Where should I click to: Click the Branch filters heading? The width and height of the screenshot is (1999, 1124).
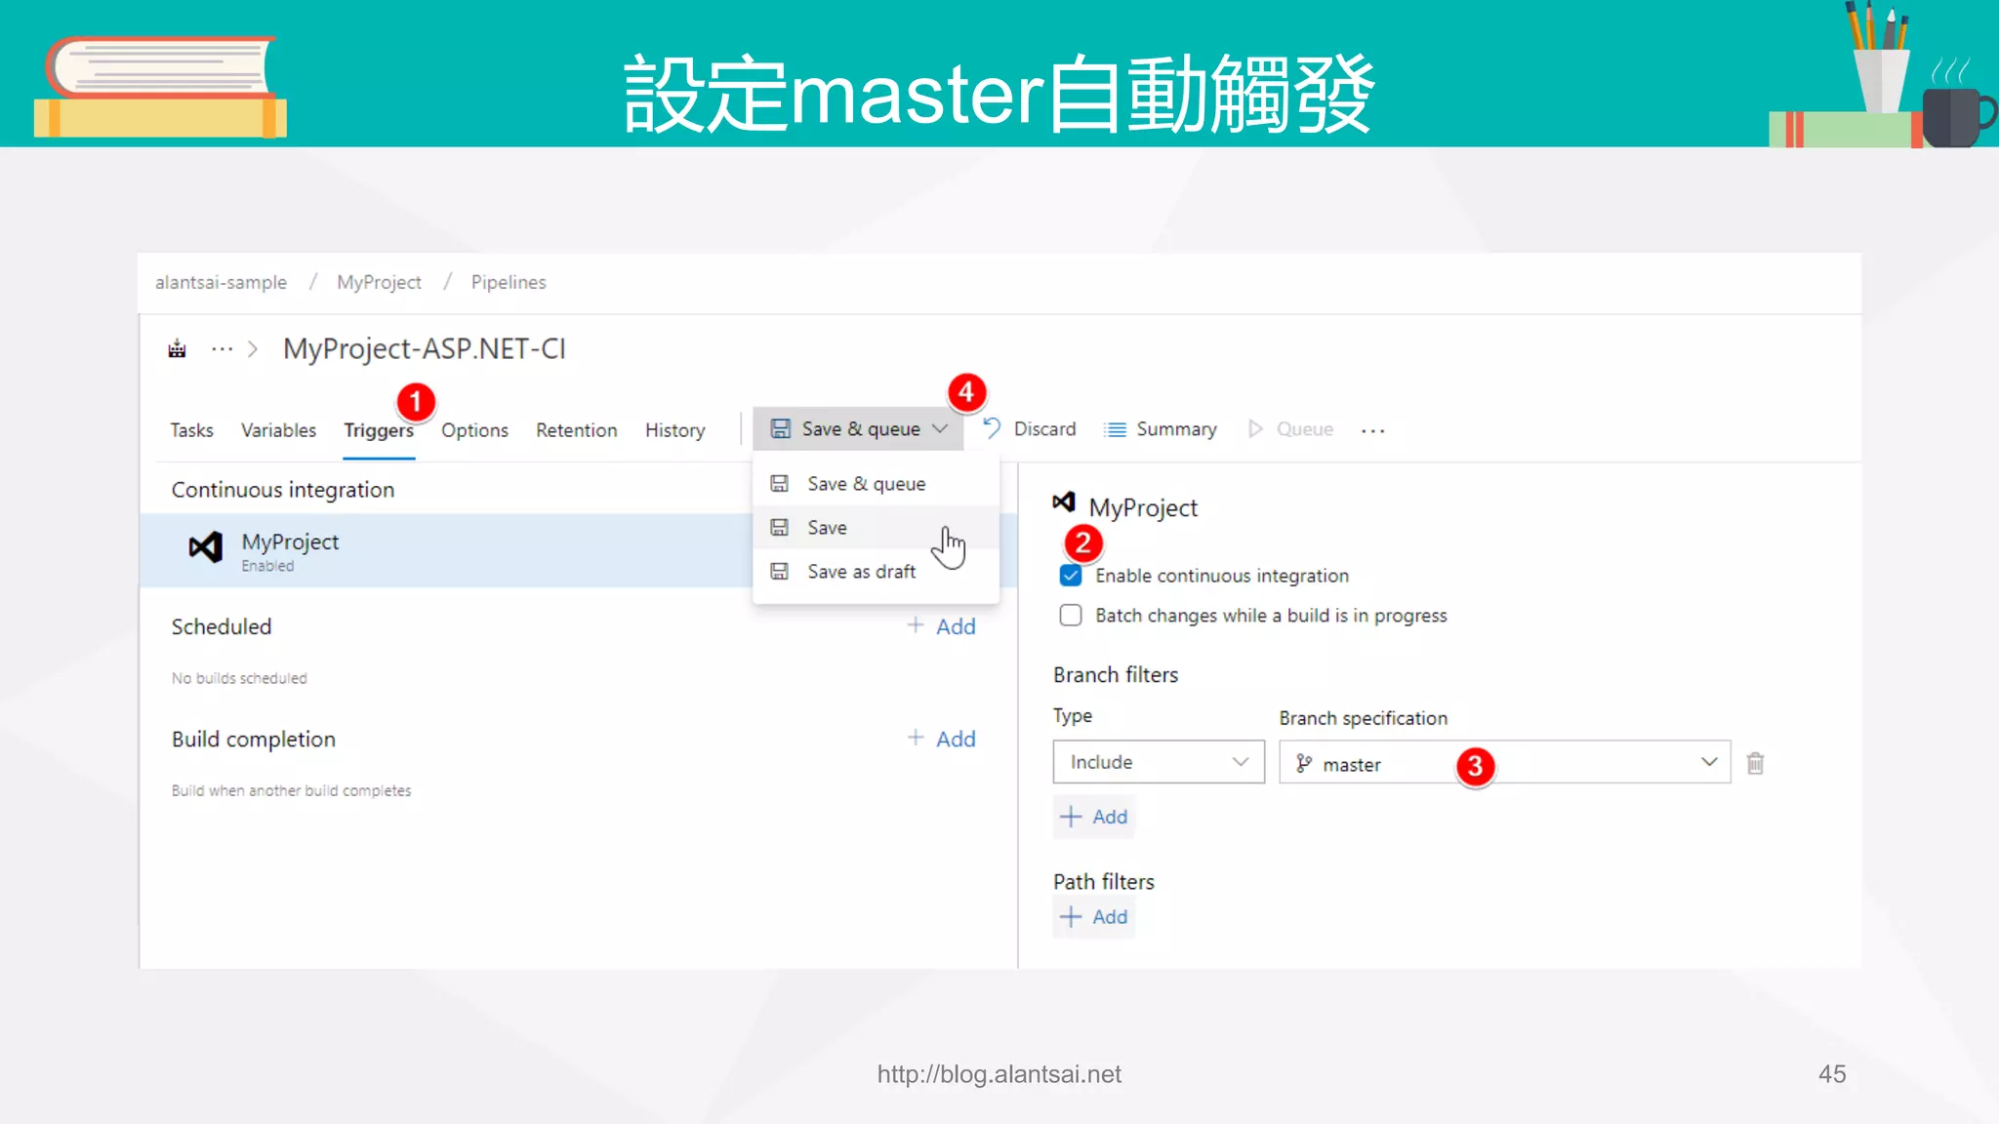click(1116, 674)
